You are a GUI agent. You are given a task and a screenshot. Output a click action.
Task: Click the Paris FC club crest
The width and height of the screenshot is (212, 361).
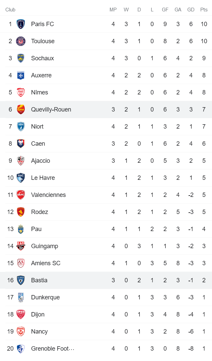[21, 24]
